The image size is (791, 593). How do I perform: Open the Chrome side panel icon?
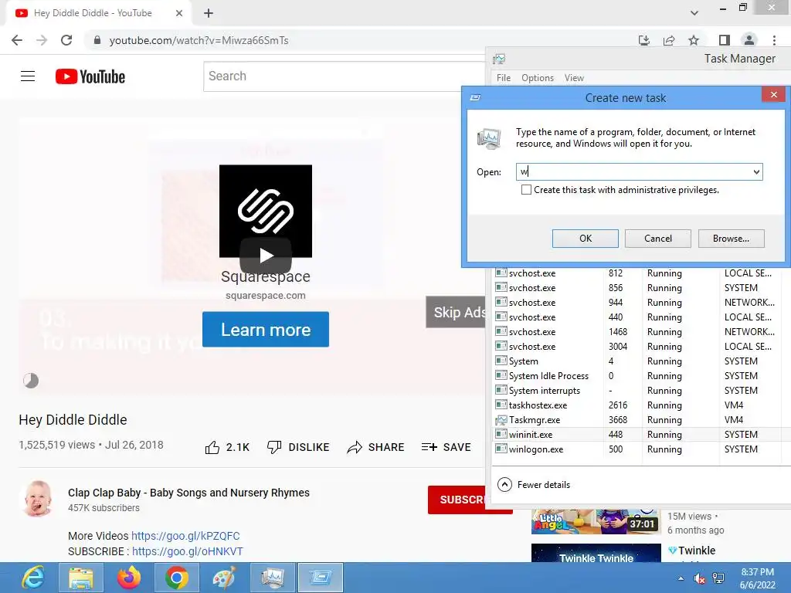725,40
